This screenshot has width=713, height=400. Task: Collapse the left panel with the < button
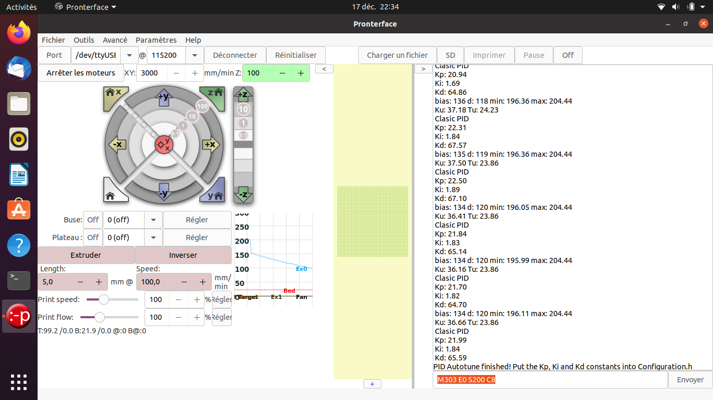click(324, 69)
